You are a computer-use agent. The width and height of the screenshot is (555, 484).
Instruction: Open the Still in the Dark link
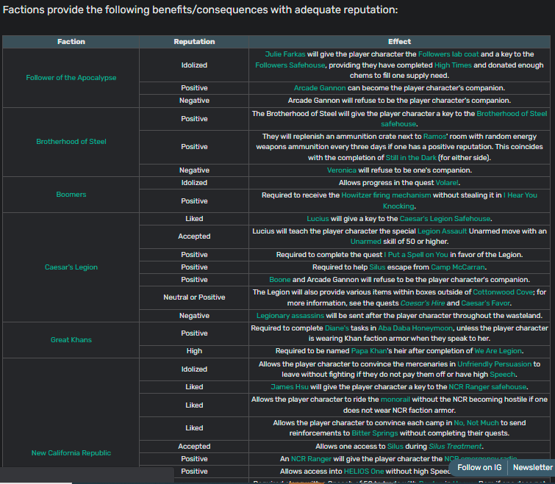(411, 158)
